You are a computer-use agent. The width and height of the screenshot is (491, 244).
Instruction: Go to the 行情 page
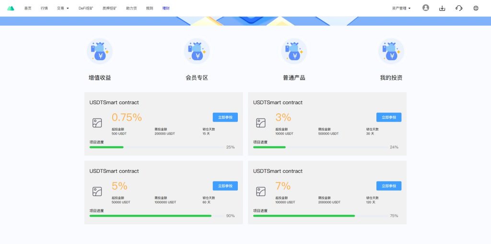(x=44, y=8)
